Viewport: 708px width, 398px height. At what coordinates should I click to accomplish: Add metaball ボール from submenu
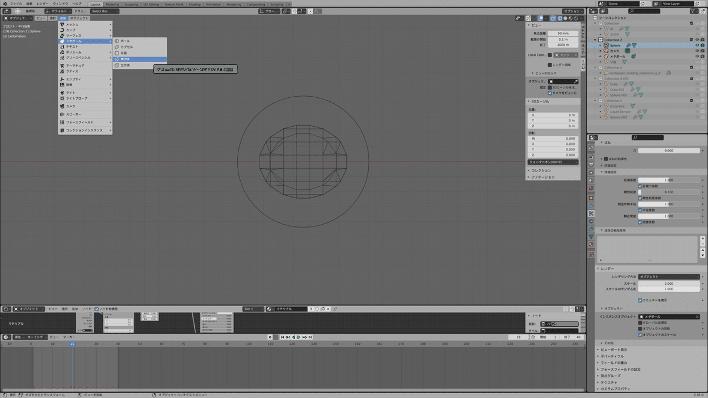click(x=140, y=41)
